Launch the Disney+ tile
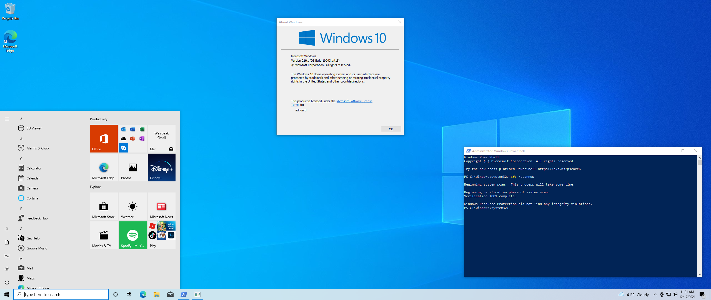Image resolution: width=711 pixels, height=300 pixels. (161, 167)
